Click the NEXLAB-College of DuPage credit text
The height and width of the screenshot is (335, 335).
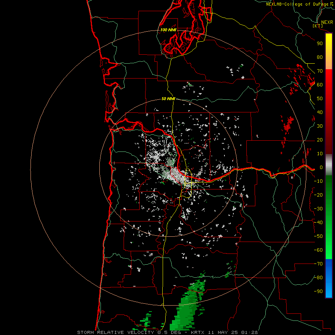[297, 4]
